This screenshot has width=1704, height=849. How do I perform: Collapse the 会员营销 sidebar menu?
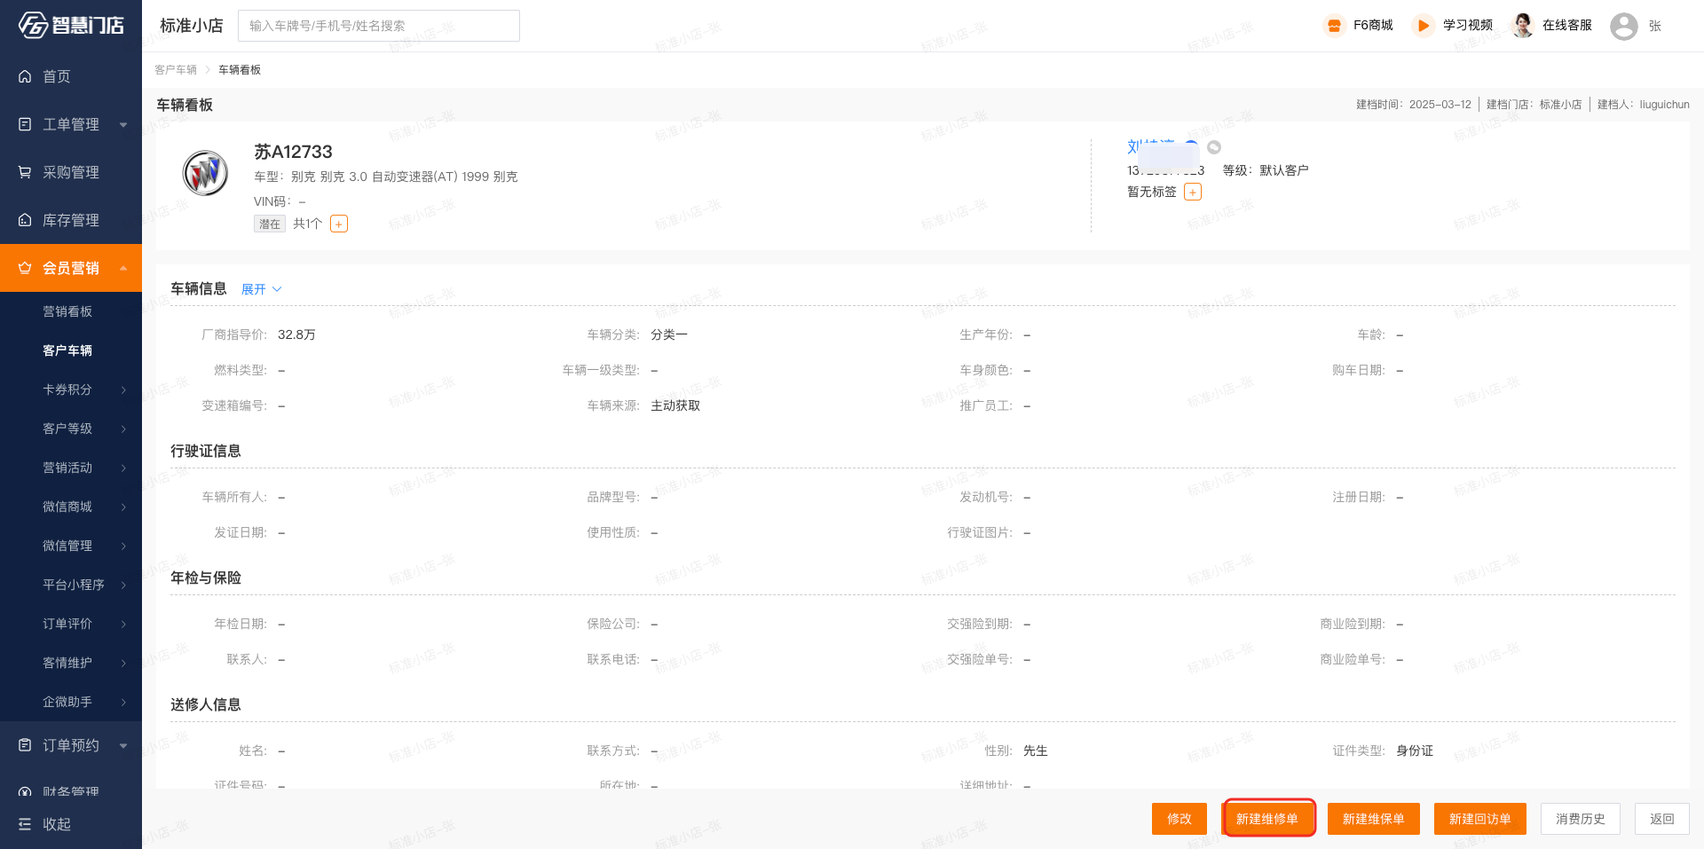(71, 268)
